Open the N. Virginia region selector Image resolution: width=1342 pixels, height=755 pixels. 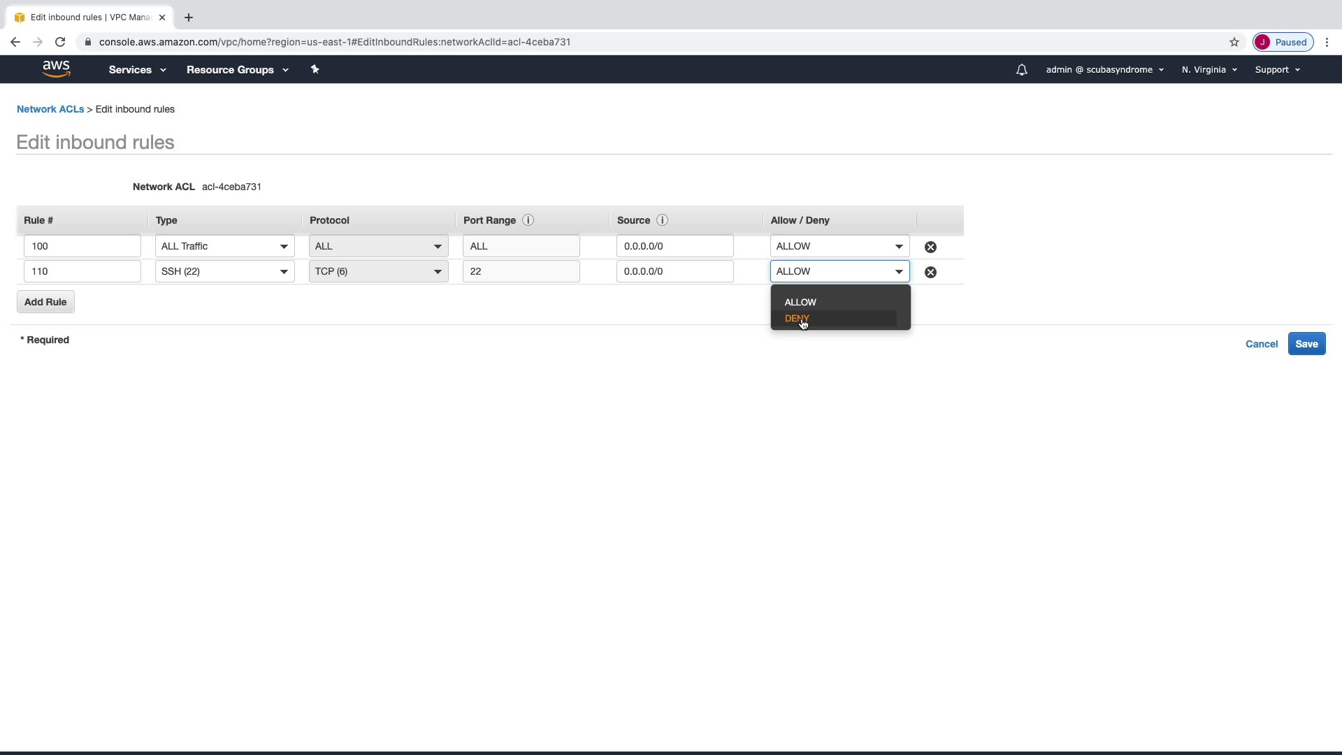click(1209, 70)
